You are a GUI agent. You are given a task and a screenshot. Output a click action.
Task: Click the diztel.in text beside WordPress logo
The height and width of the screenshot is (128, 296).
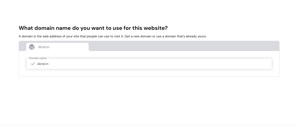coord(44,47)
